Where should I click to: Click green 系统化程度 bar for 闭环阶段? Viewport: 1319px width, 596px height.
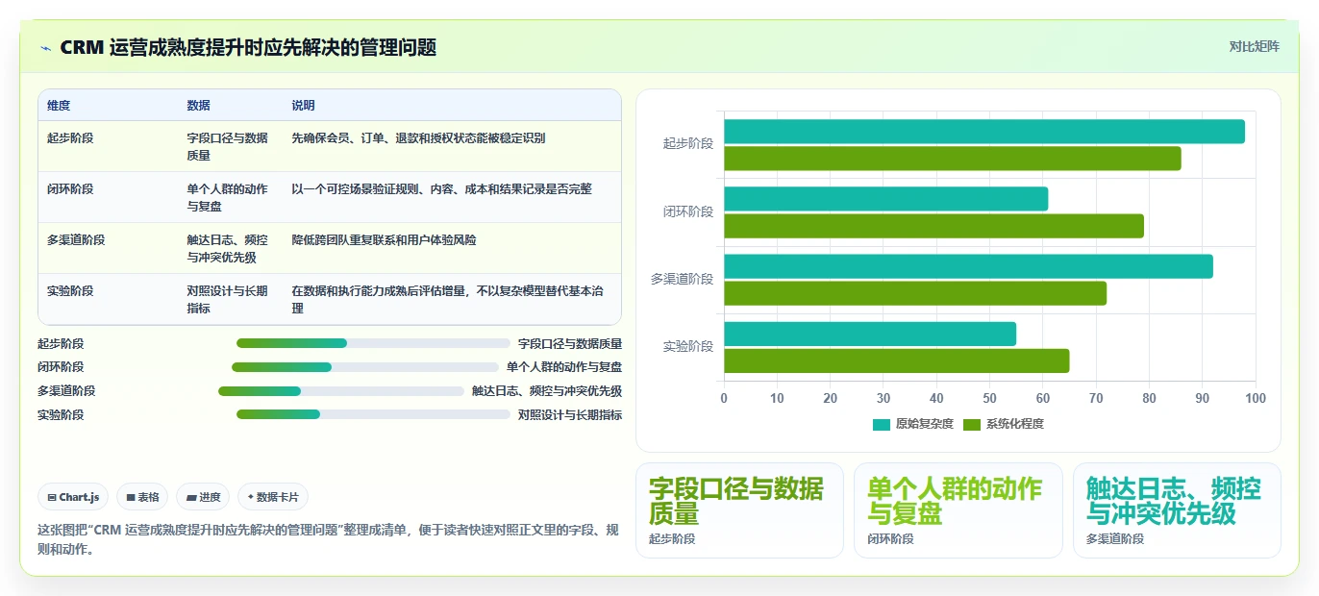933,226
